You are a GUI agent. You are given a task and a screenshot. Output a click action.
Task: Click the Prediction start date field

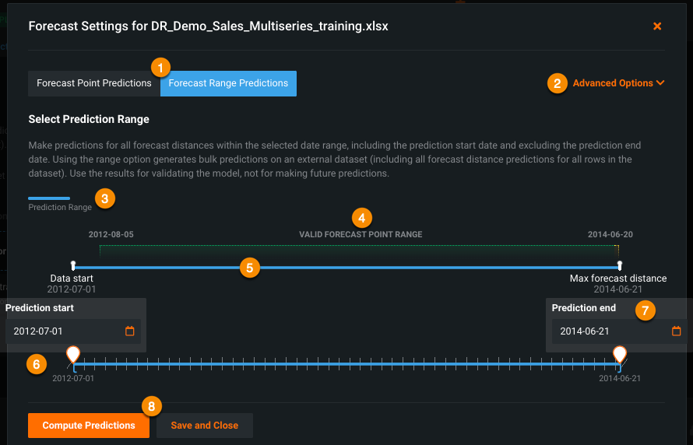click(x=66, y=331)
